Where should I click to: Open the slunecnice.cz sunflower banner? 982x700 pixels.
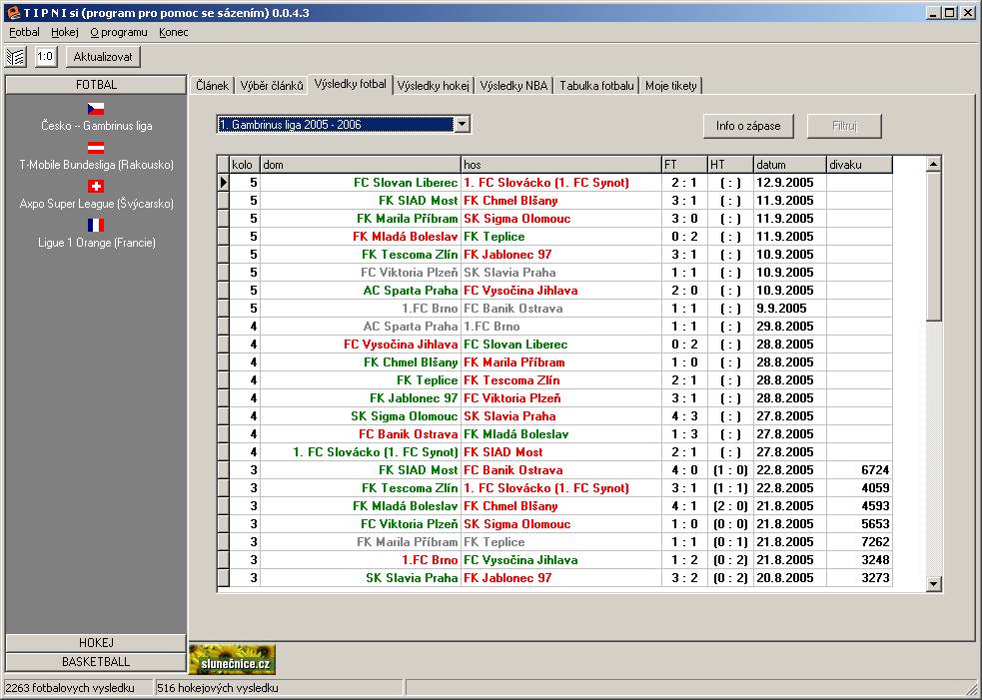tap(233, 659)
